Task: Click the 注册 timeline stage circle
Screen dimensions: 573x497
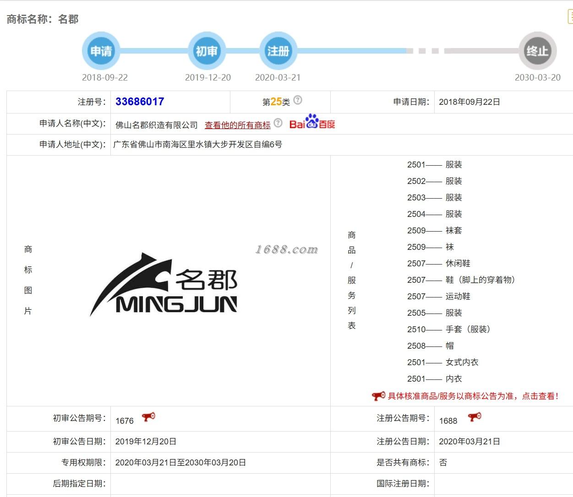Action: coord(278,51)
